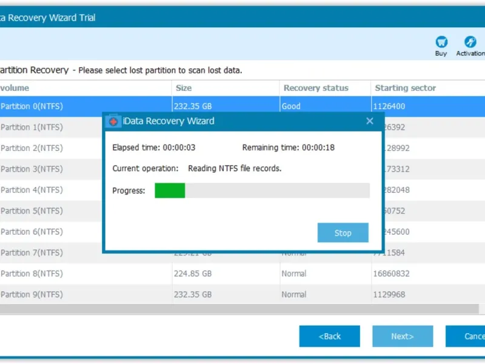Click size cell of Partition 9 row
The image size is (485, 364).
(226, 294)
